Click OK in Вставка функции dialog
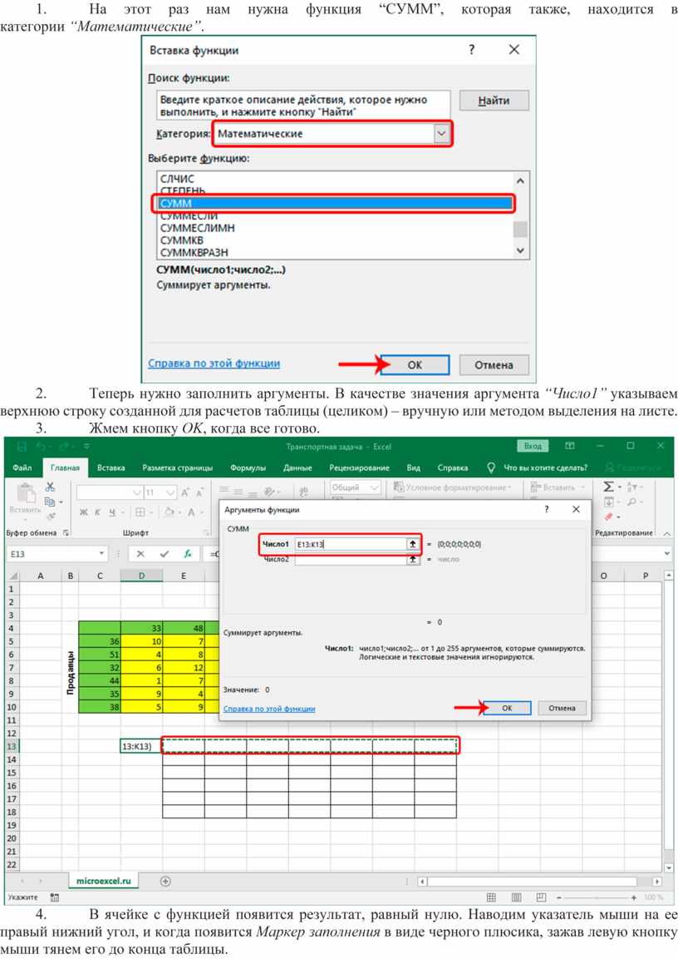 click(x=414, y=364)
